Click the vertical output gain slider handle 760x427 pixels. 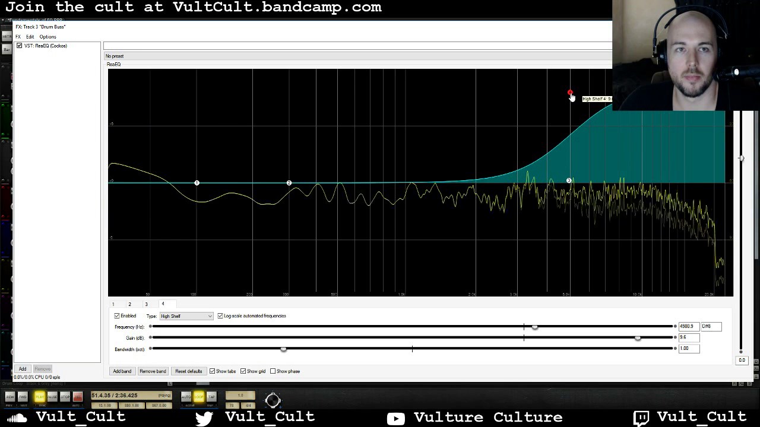tap(741, 158)
